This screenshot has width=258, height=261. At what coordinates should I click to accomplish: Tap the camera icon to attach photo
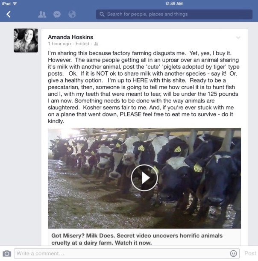7,253
